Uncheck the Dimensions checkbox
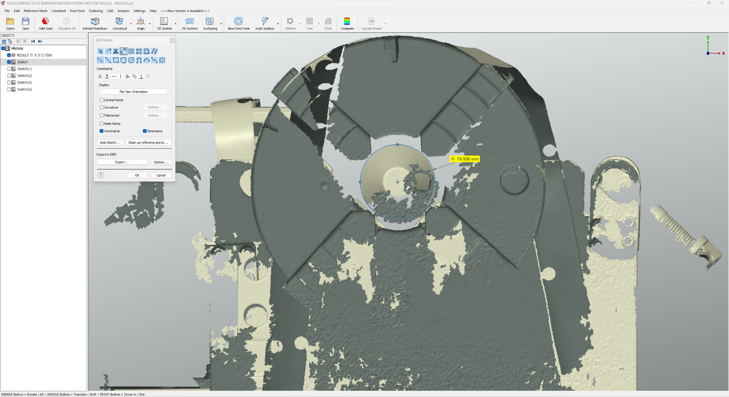Viewport: 729px width, 397px height. tap(145, 131)
